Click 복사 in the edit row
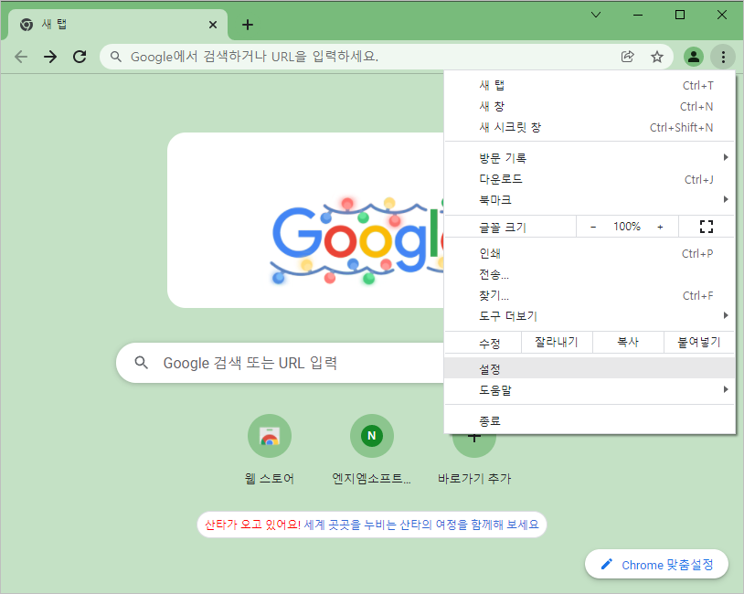The width and height of the screenshot is (744, 594). (x=628, y=342)
